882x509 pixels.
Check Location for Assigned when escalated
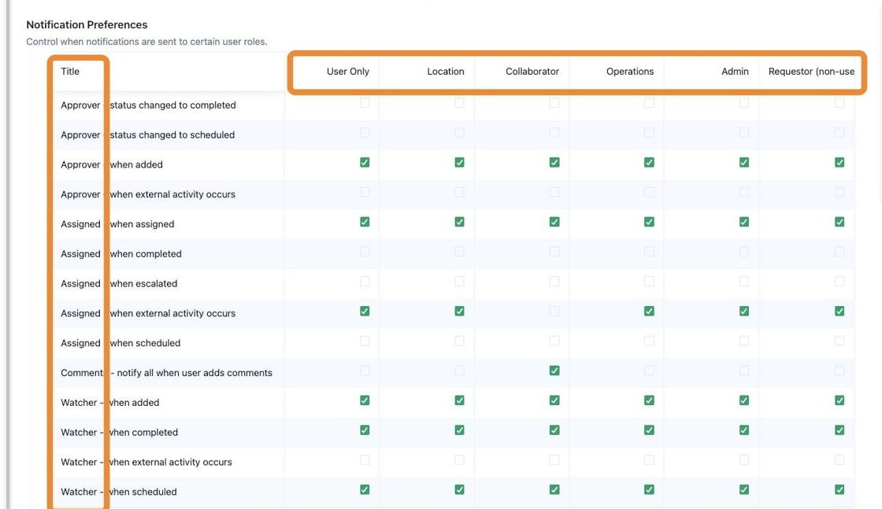460,282
